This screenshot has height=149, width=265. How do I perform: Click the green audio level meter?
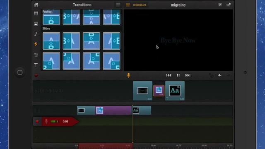pyautogui.click(x=54, y=121)
